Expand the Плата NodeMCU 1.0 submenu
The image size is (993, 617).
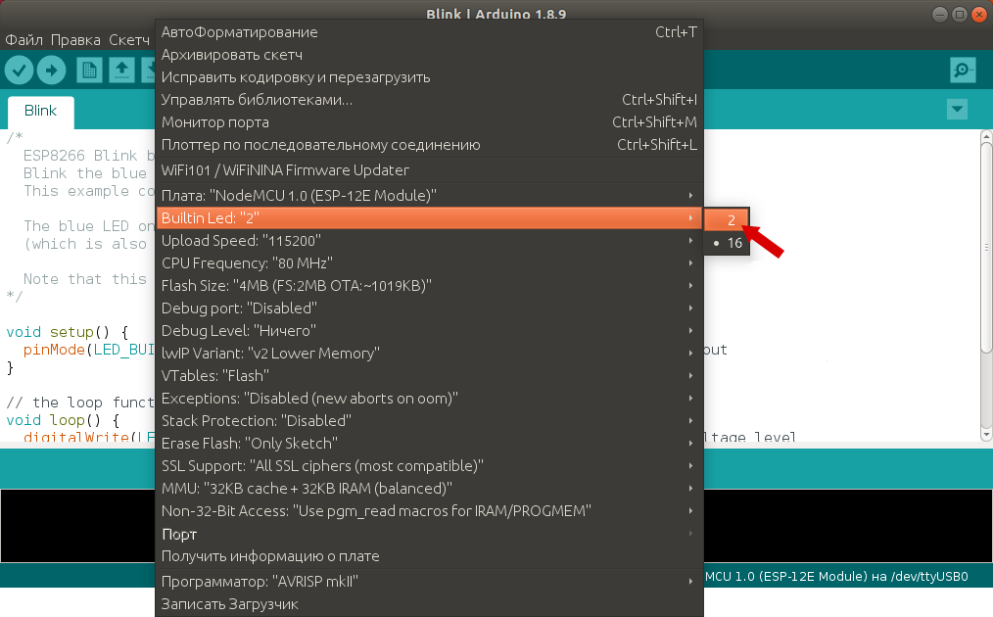[x=429, y=196]
